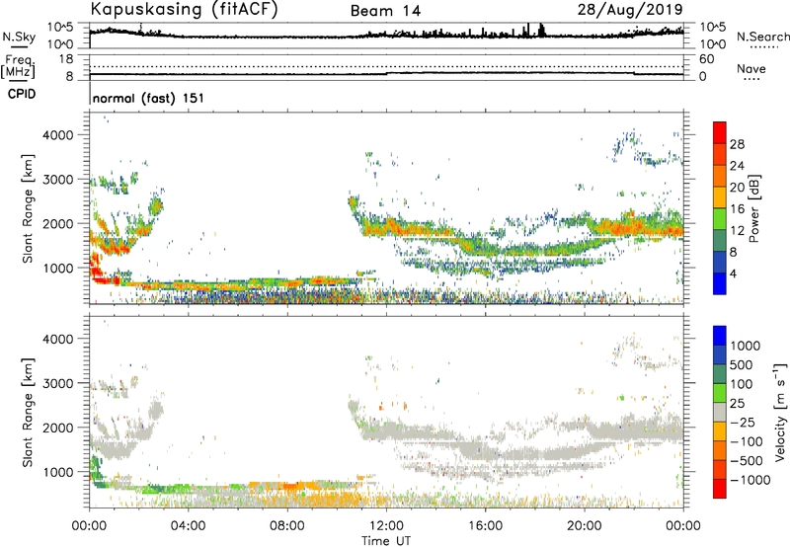Select the '-100' velocity colorbar label
This screenshot has height=547, width=790.
[x=747, y=441]
